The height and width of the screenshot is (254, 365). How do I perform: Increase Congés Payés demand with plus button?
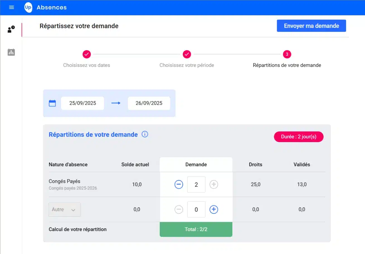pyautogui.click(x=214, y=184)
